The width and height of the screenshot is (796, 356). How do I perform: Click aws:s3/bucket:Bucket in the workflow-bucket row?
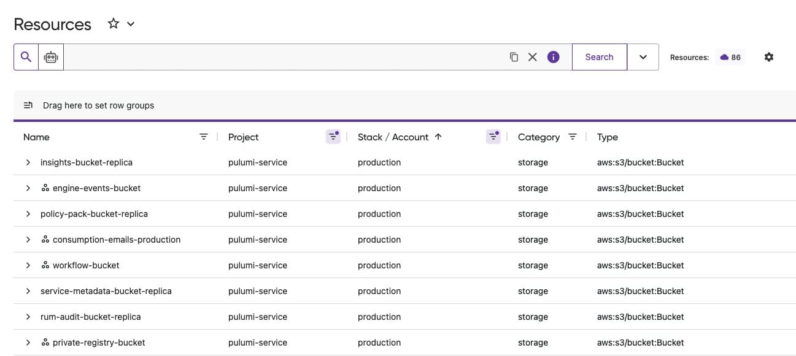[640, 265]
